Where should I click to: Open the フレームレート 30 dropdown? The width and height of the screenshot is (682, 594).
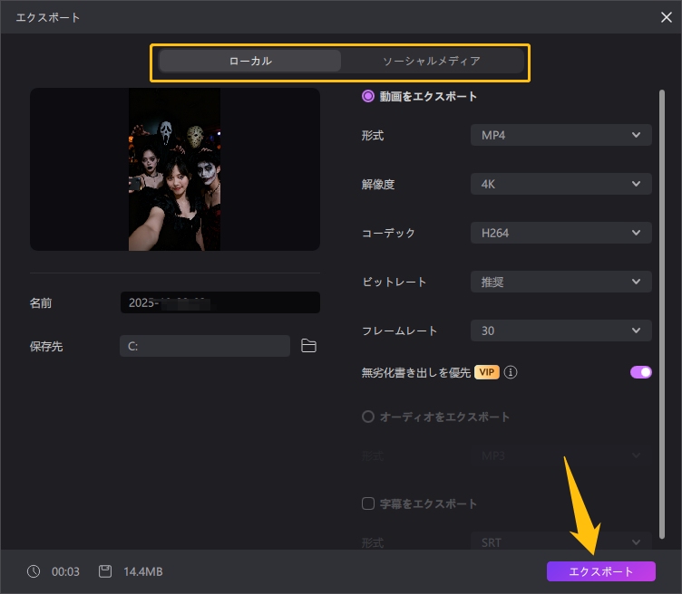point(560,331)
